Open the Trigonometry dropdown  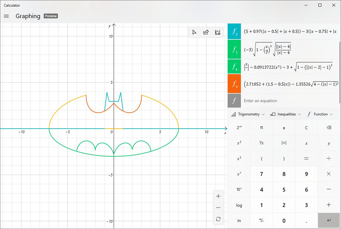coord(247,114)
